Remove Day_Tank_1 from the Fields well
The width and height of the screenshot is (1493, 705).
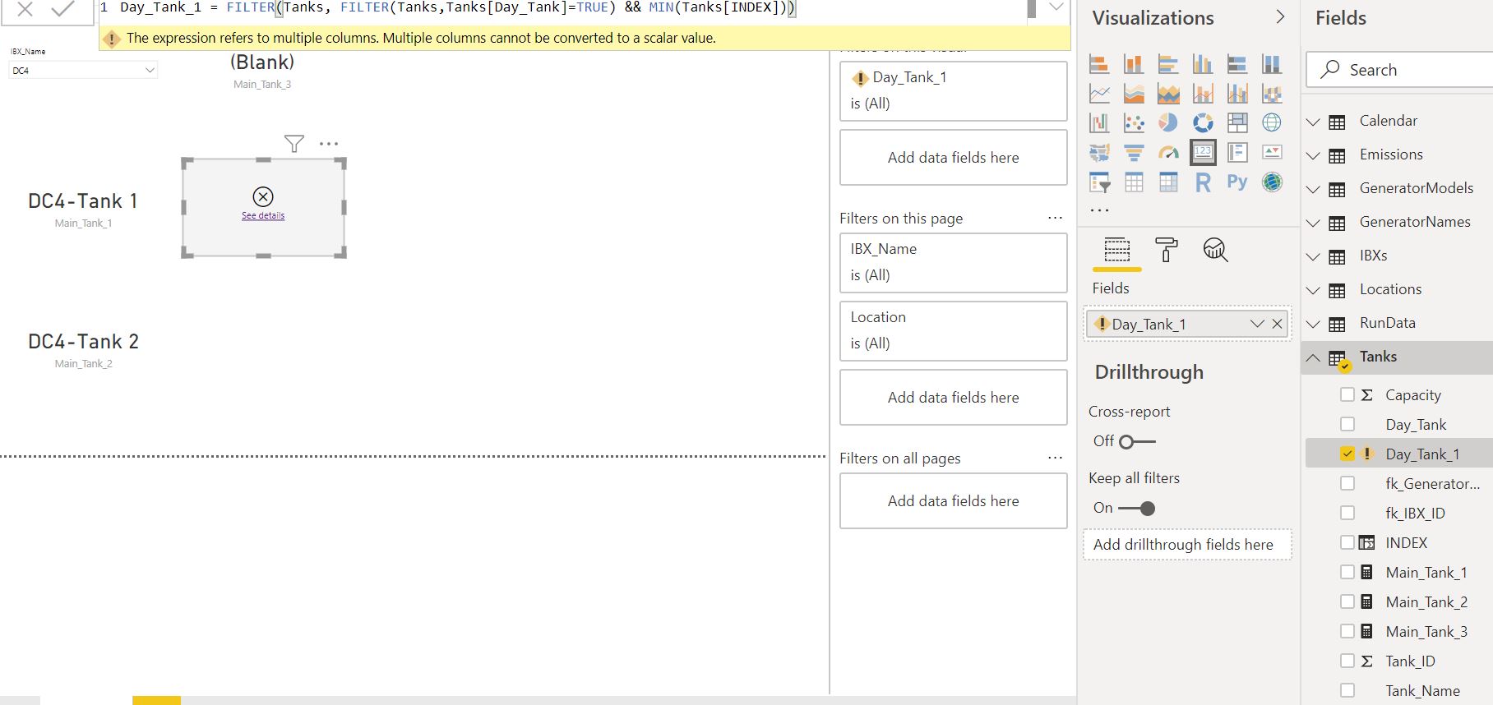click(x=1277, y=324)
